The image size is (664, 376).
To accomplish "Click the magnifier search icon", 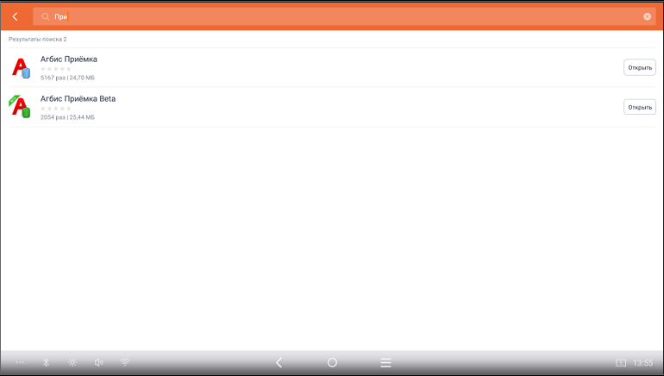I will pos(46,16).
